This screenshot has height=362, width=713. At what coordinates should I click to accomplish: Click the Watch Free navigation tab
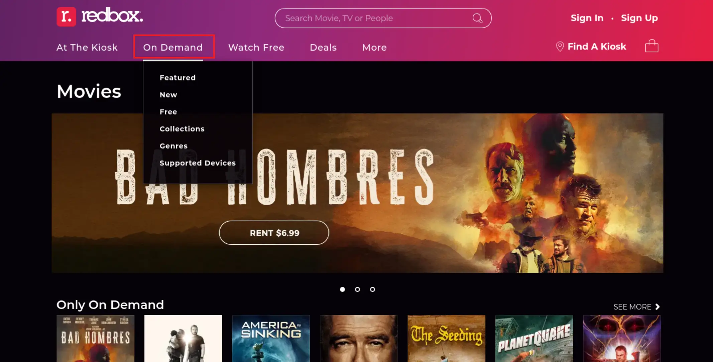point(256,47)
